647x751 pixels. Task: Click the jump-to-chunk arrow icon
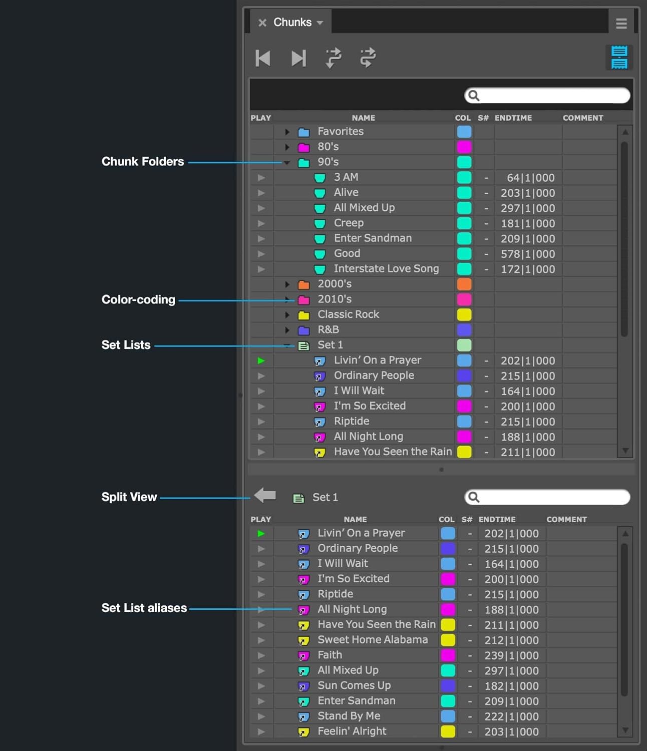pyautogui.click(x=332, y=58)
